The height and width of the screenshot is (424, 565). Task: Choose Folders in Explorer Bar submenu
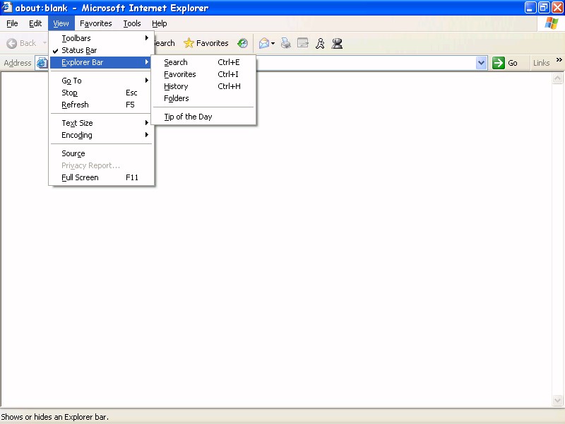(203, 98)
